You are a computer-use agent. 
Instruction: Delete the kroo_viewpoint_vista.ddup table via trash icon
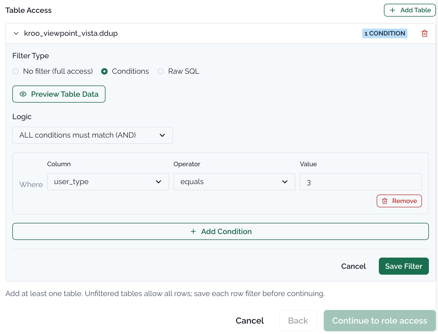tap(424, 33)
